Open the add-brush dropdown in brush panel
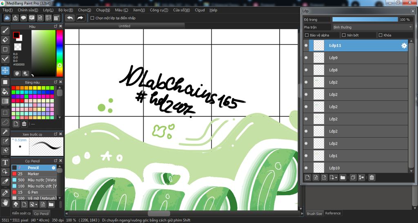The width and height of the screenshot is (418, 223). point(36,205)
